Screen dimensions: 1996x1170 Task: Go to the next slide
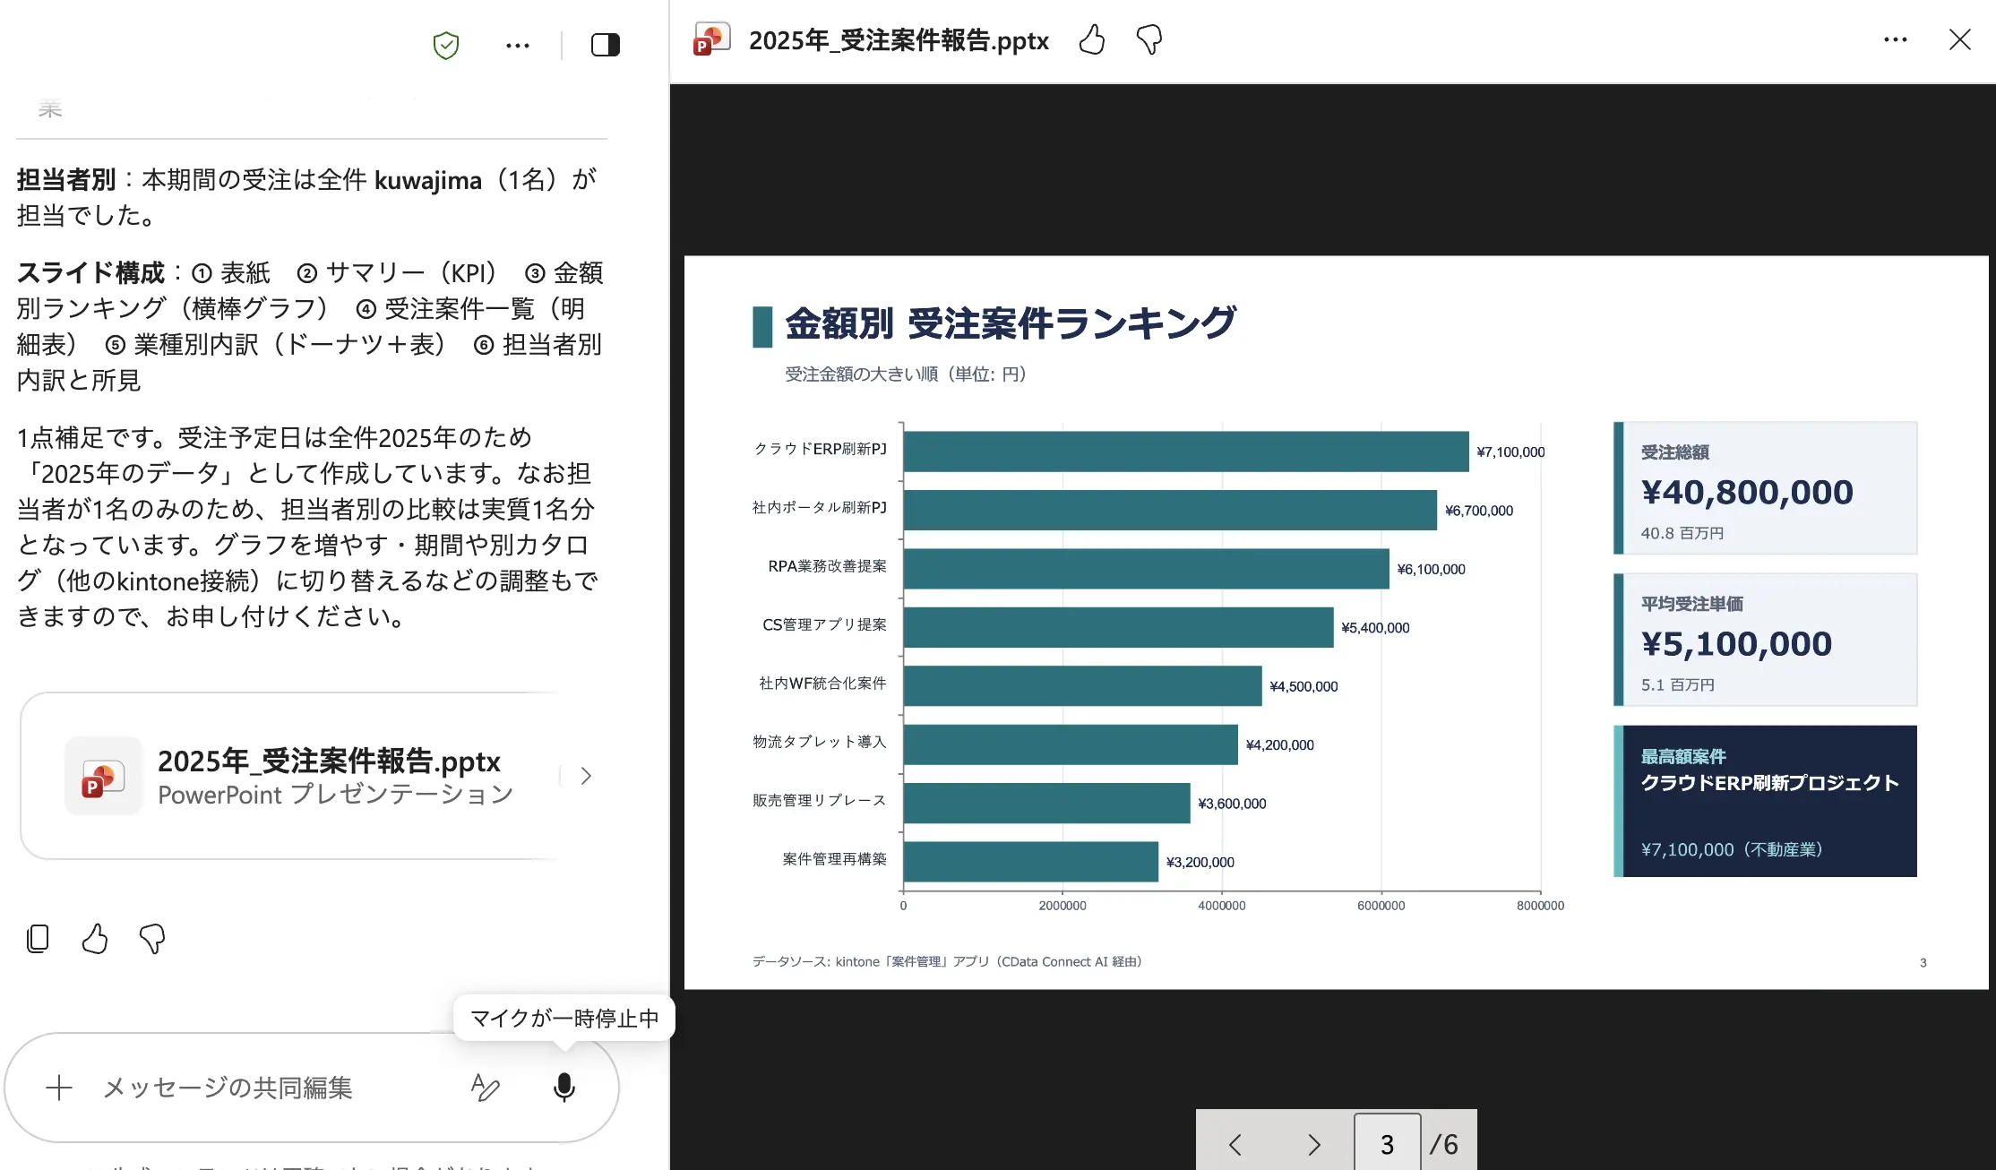(x=1313, y=1144)
